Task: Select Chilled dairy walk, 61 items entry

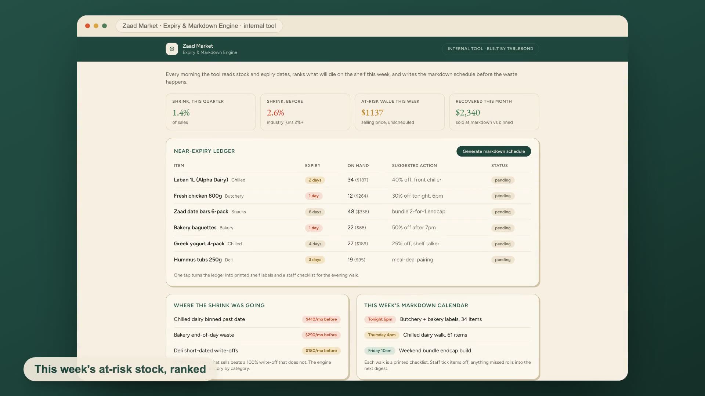Action: tap(435, 335)
